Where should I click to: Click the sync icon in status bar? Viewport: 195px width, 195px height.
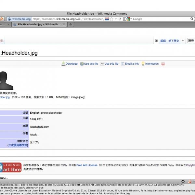pos(183,181)
